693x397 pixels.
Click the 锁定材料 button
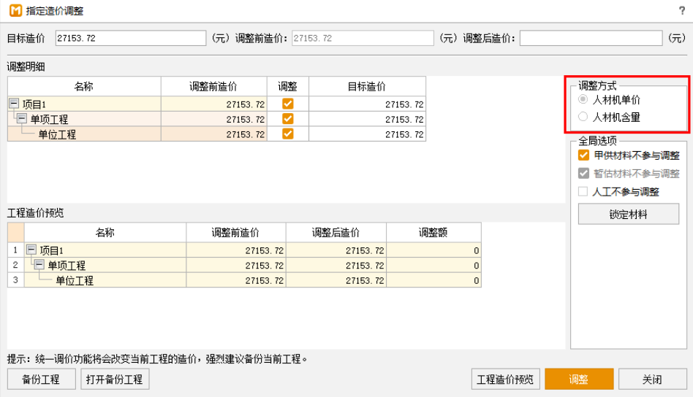pos(628,215)
